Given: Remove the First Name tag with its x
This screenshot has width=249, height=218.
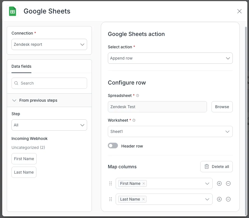Looking at the screenshot, I should (x=144, y=183).
